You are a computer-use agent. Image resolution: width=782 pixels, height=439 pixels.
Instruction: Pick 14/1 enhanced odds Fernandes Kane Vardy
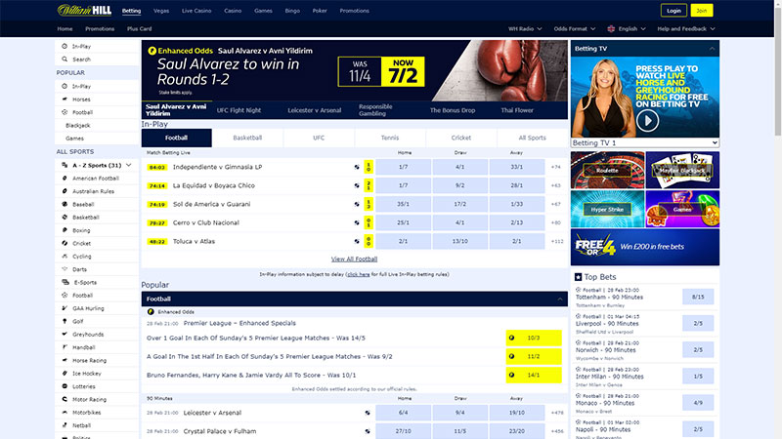(534, 375)
